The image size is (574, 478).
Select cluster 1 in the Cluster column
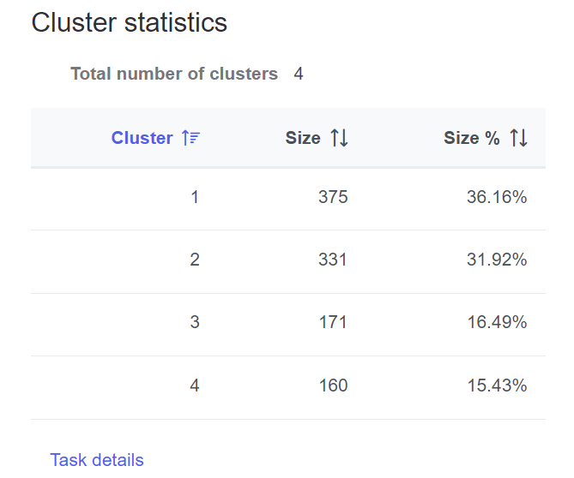[195, 197]
